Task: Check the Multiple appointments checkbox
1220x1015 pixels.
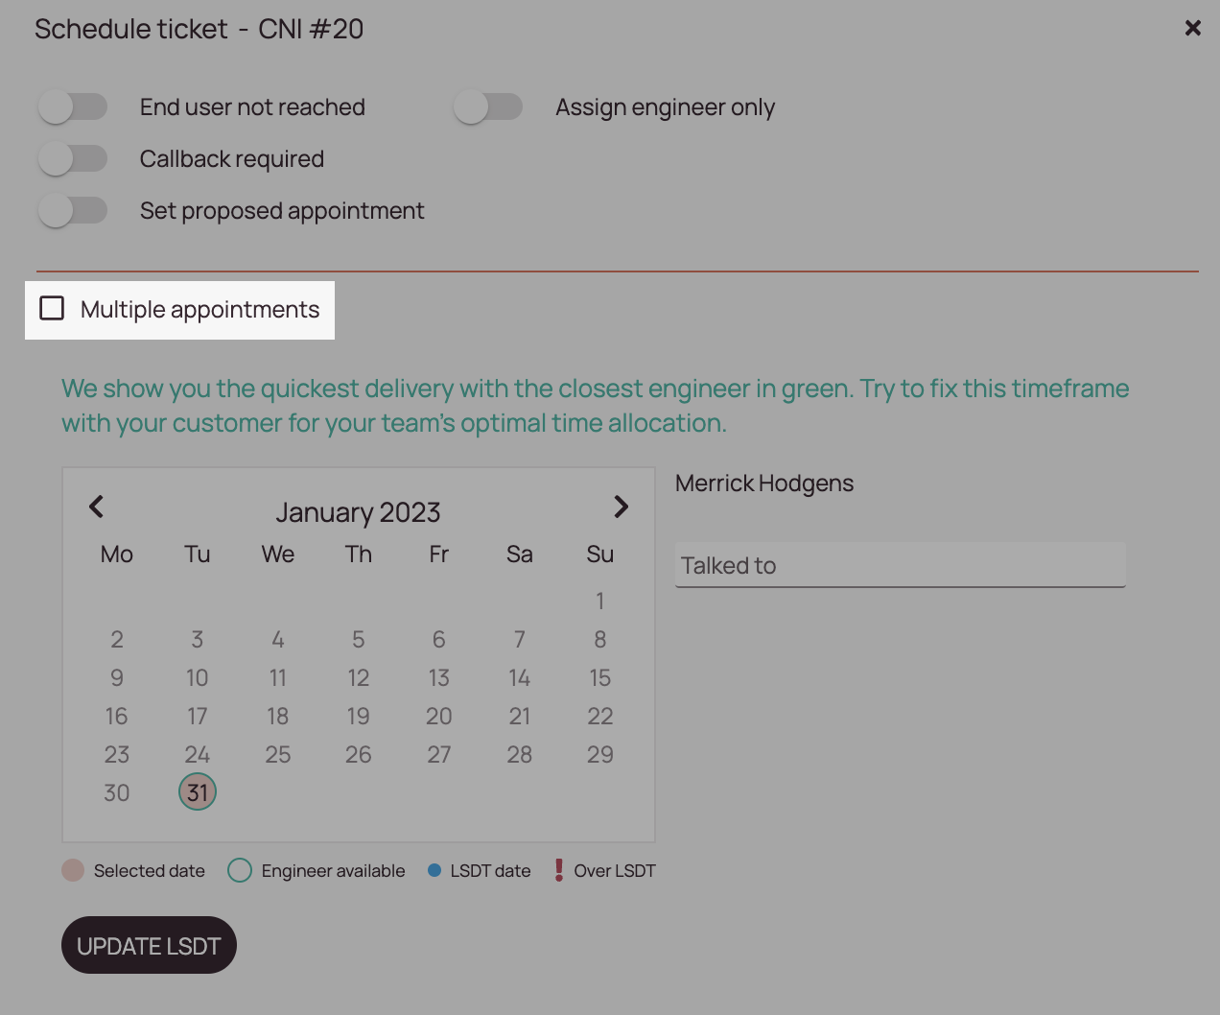Action: pyautogui.click(x=52, y=309)
